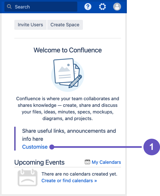This screenshot has width=160, height=196.
Task: Open the settings gear icon
Action: 103,7
